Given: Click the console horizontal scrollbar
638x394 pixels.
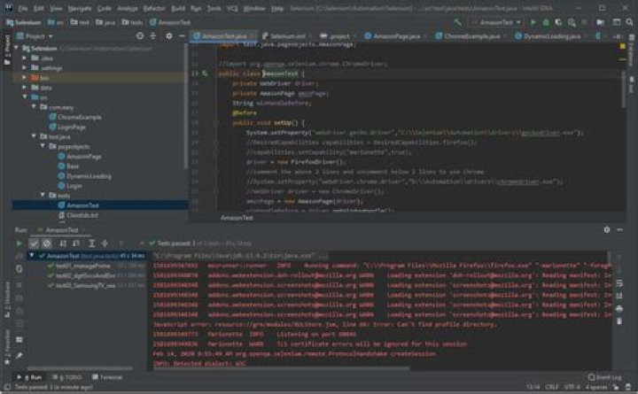Looking at the screenshot, I should coord(281,369).
